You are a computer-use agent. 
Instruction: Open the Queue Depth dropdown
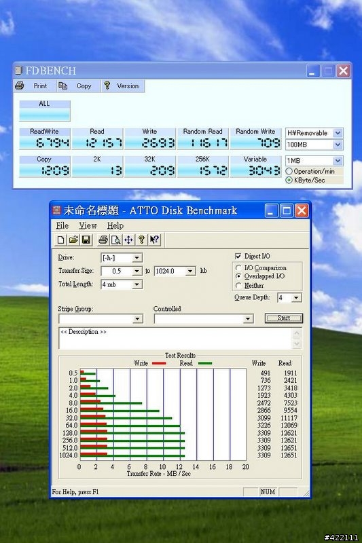tap(296, 298)
